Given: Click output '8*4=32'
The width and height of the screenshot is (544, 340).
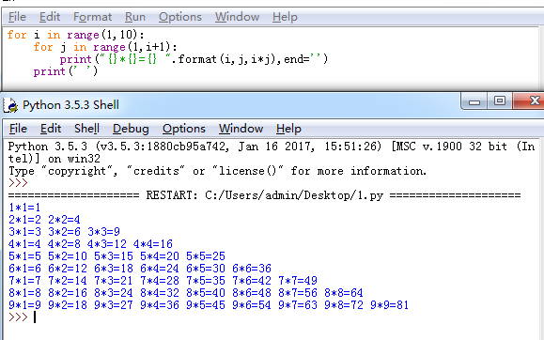Looking at the screenshot, I should [x=160, y=293].
